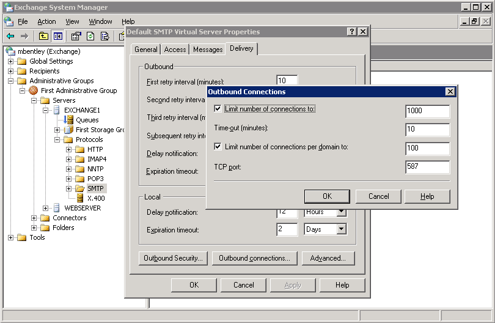Click the X.400 protocol icon
495x323 pixels.
coord(80,198)
